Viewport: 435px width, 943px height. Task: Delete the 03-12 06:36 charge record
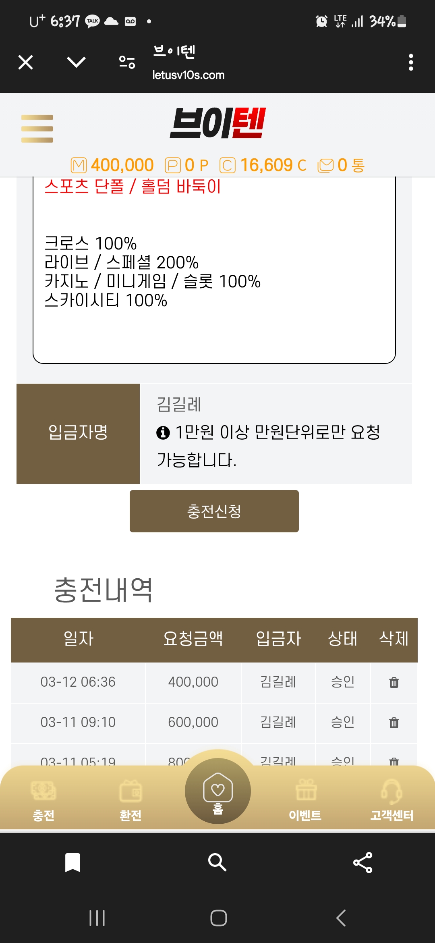tap(394, 682)
